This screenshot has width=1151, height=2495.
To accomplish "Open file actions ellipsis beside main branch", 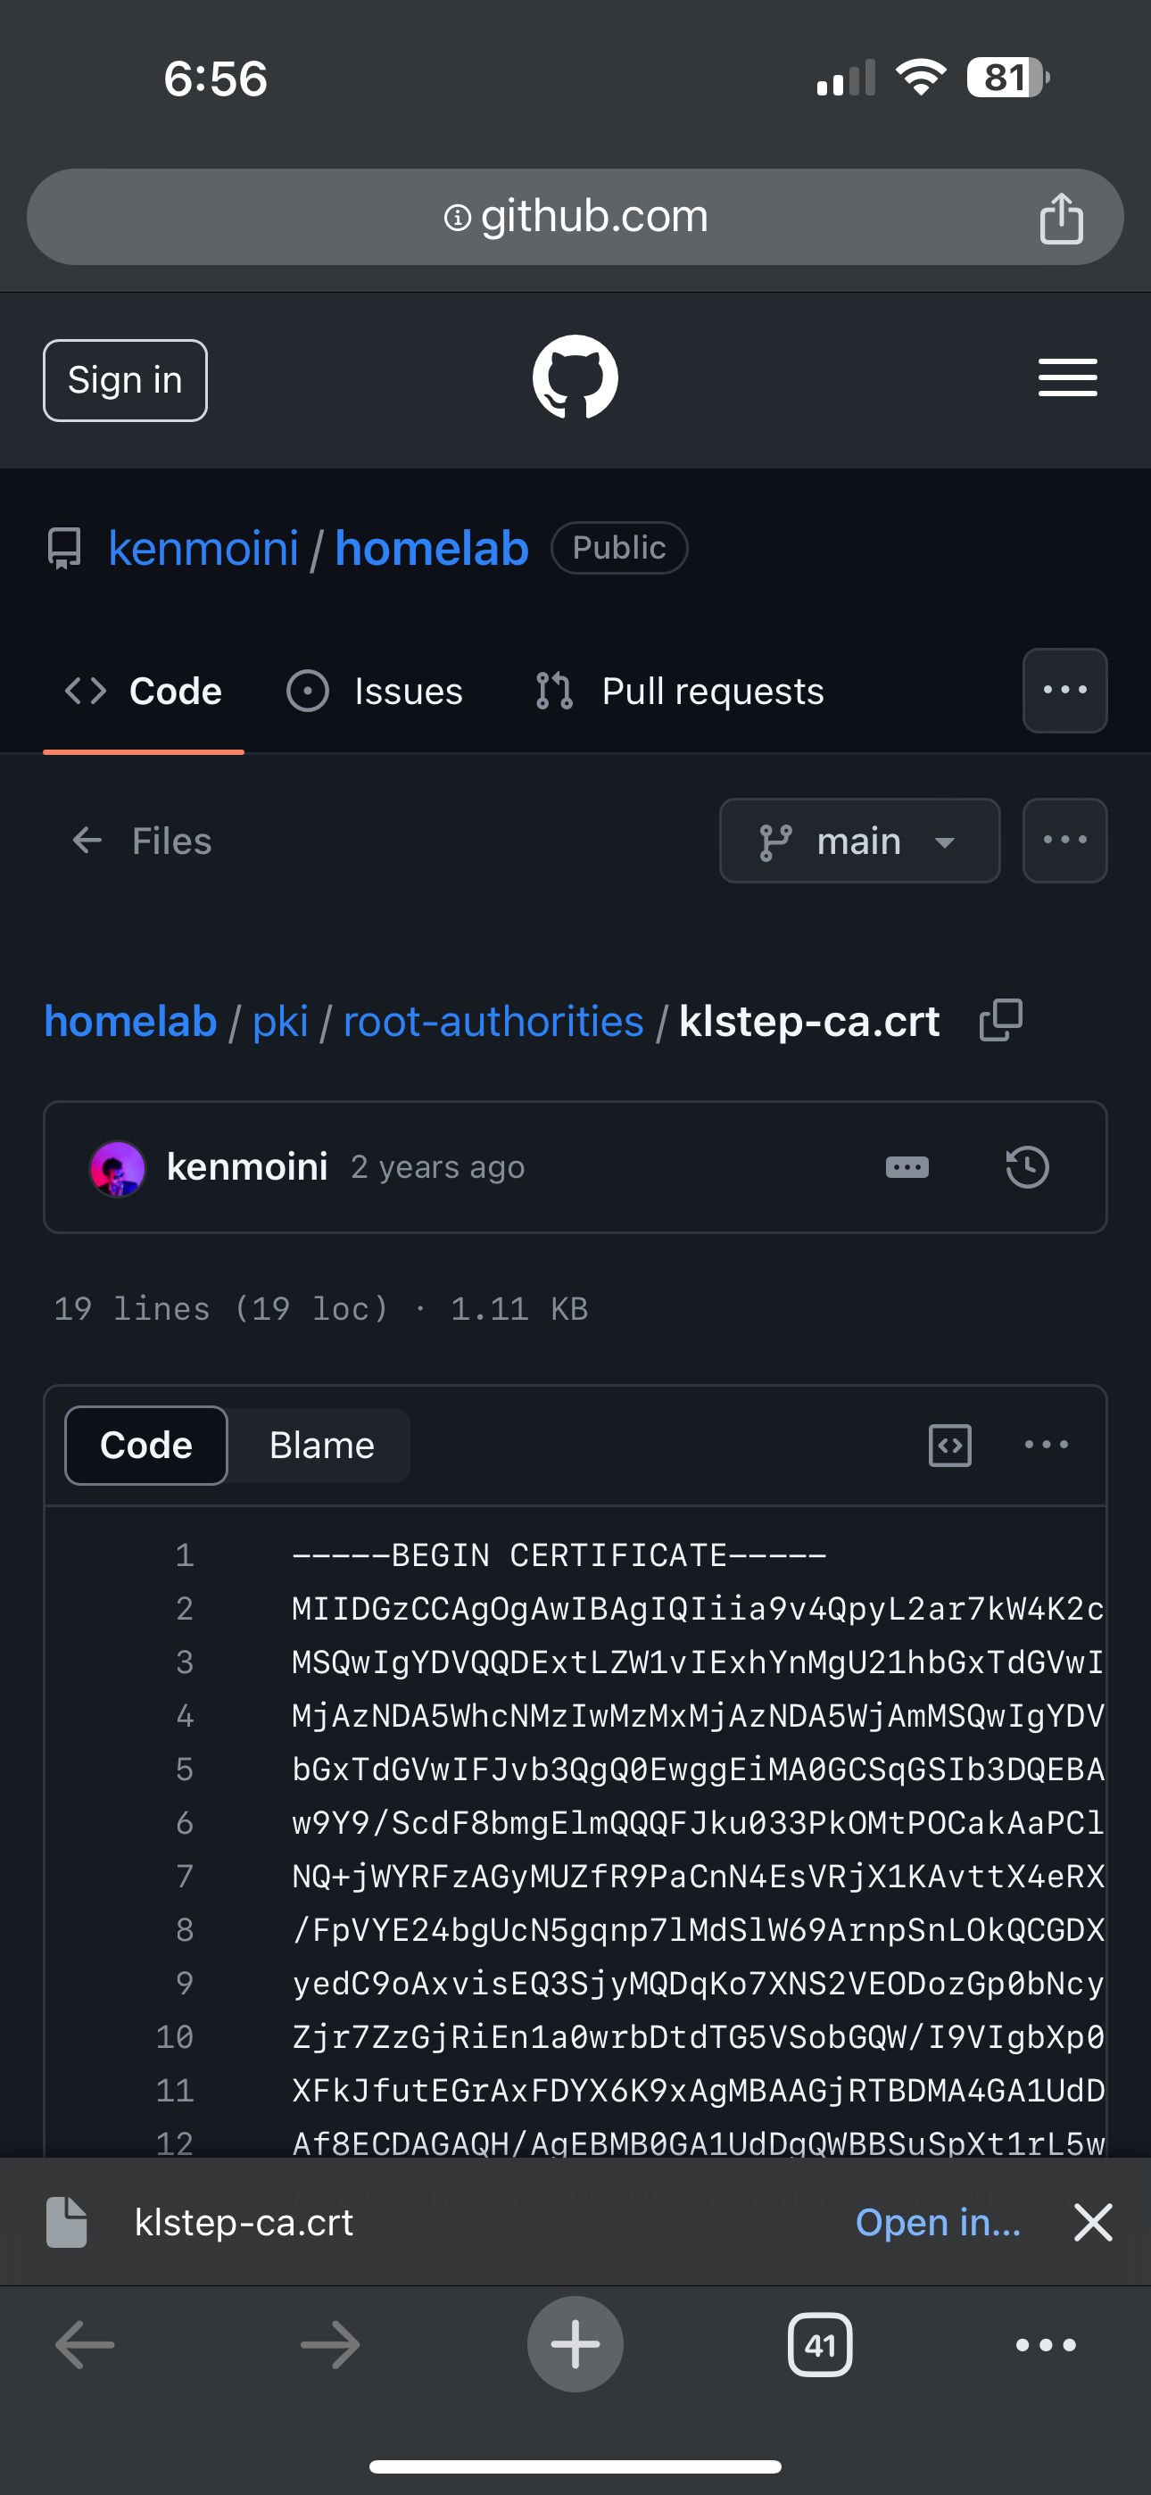I will pyautogui.click(x=1064, y=841).
